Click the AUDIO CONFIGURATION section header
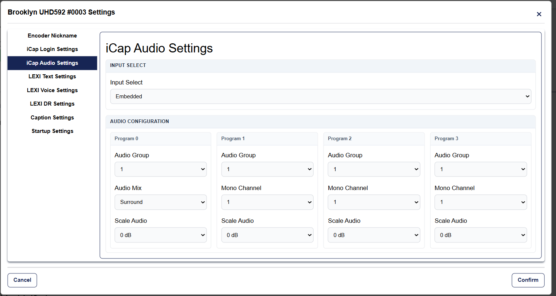The image size is (556, 296). [x=140, y=121]
